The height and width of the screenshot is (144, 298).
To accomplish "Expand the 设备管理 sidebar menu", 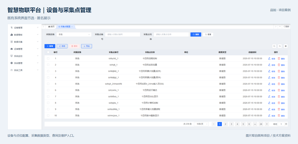I will pyautogui.click(x=25, y=28).
